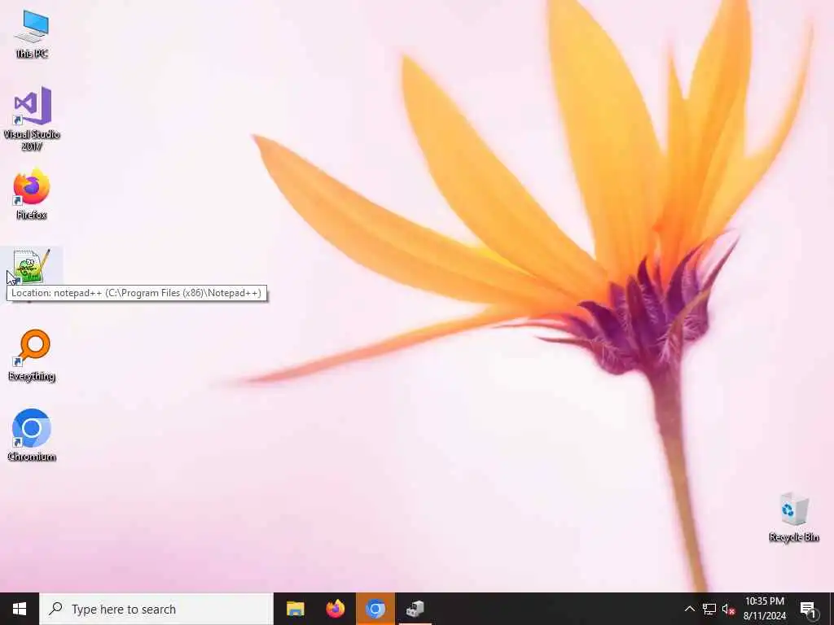Select the Recycle Bin icon
The image size is (834, 625).
[793, 517]
